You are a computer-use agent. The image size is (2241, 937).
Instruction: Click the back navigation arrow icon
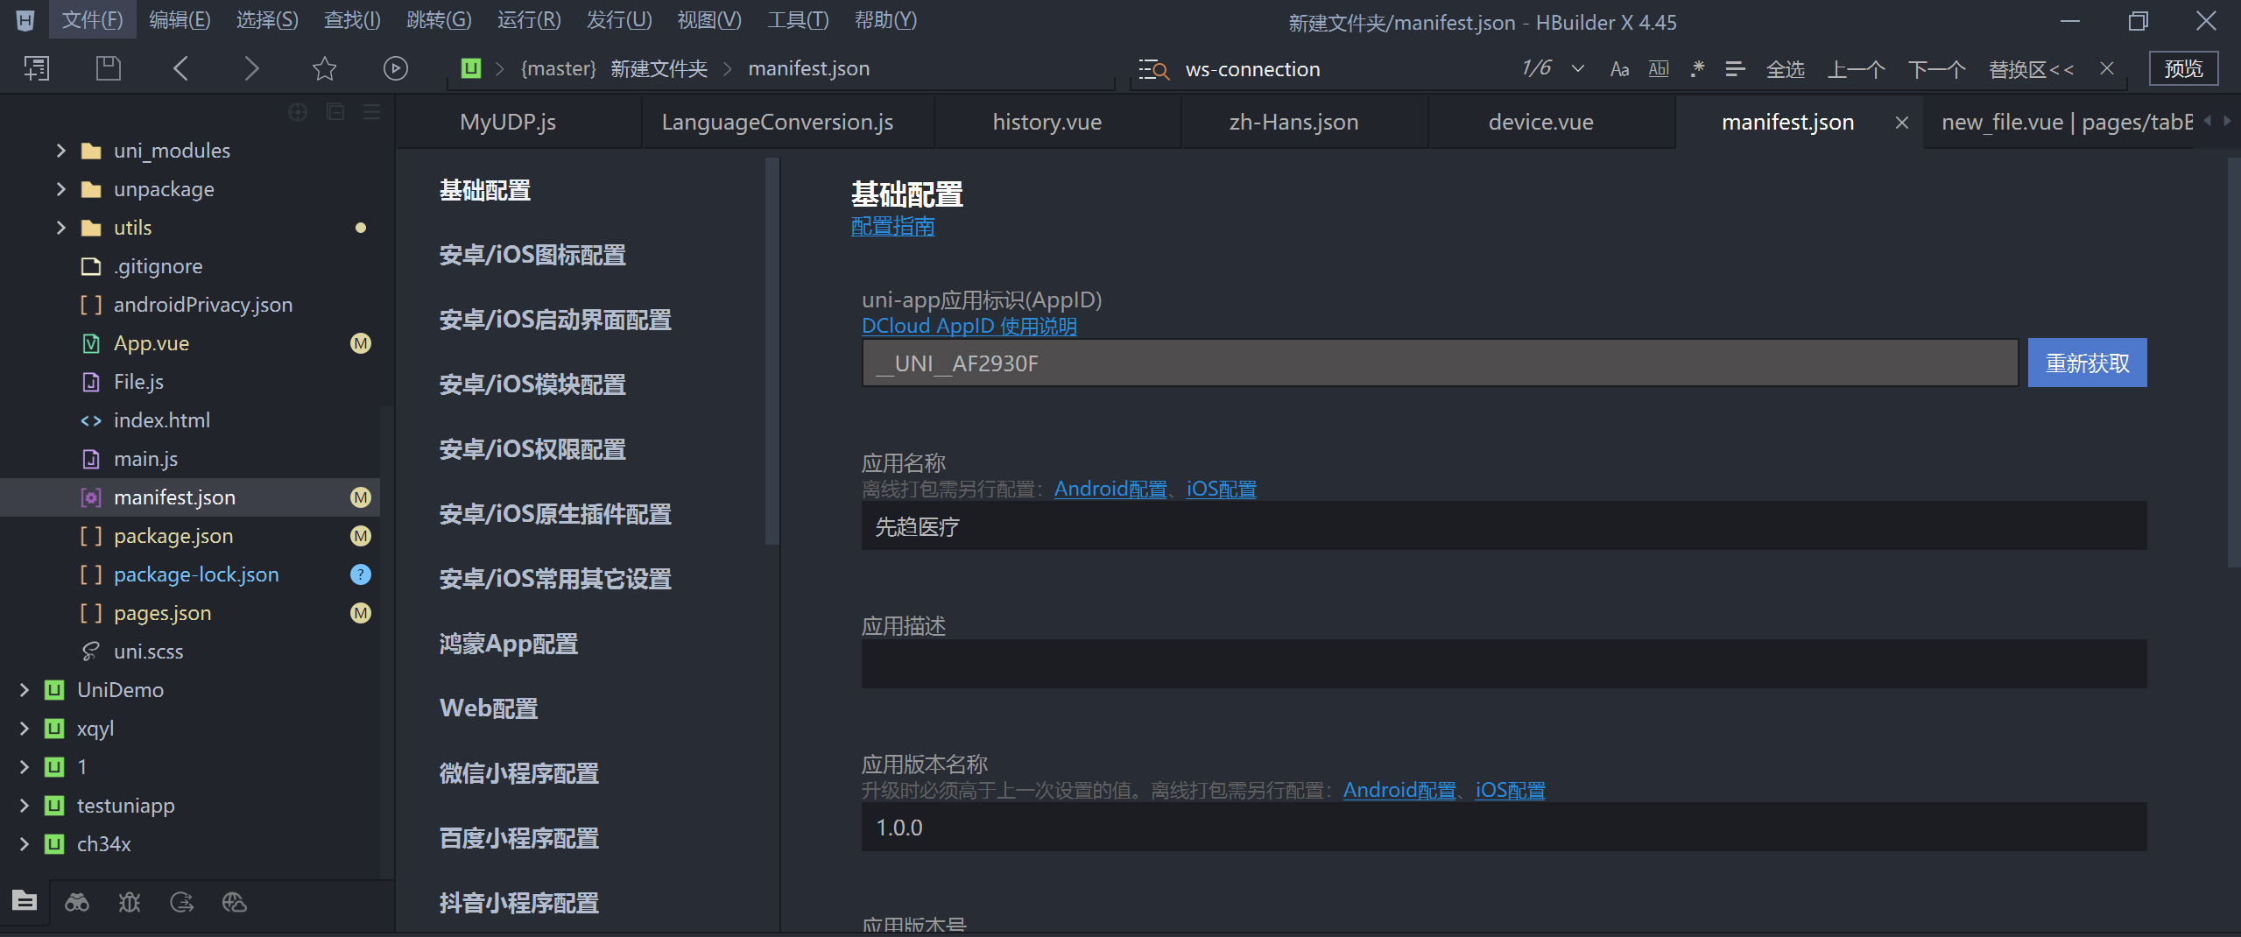coord(181,67)
